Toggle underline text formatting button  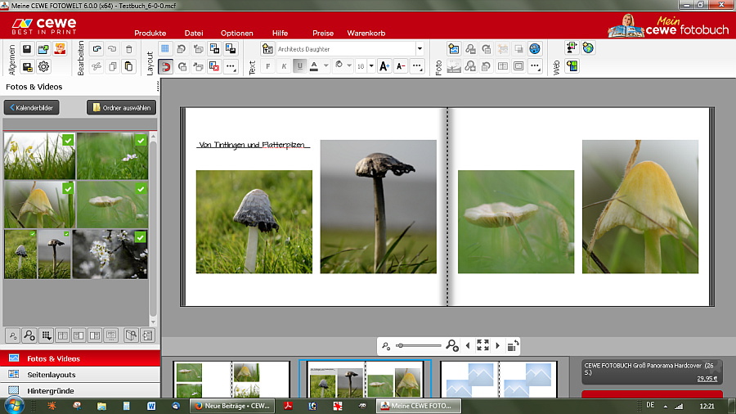[x=299, y=66]
